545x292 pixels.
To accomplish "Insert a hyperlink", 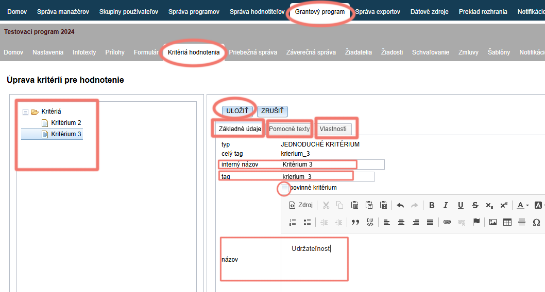I will pos(447,222).
